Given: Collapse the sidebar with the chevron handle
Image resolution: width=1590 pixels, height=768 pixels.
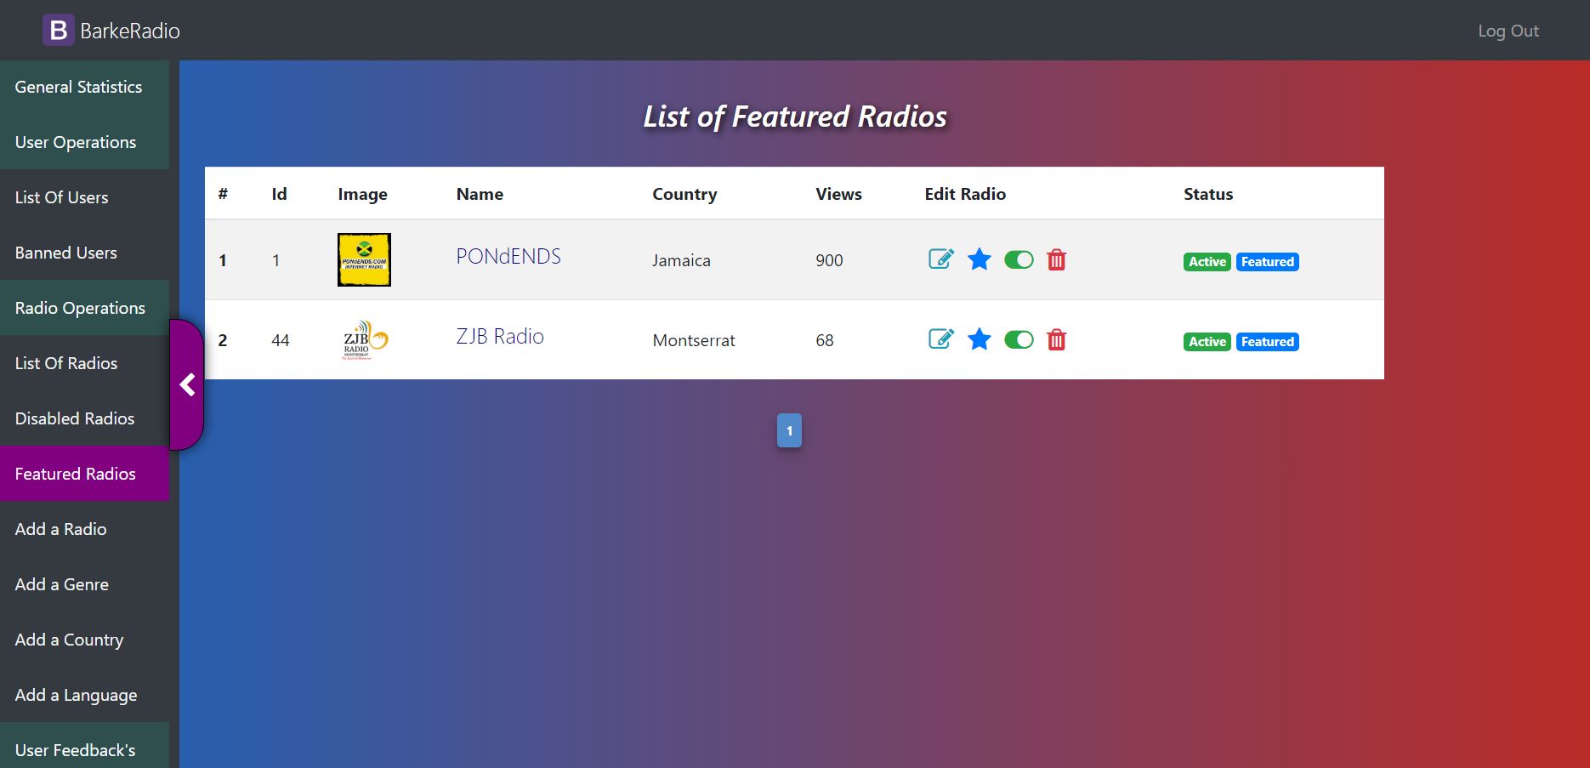Looking at the screenshot, I should (x=187, y=385).
